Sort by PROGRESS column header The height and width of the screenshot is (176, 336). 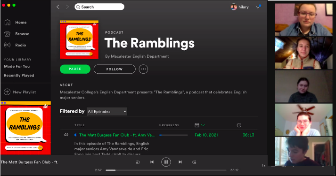click(169, 125)
